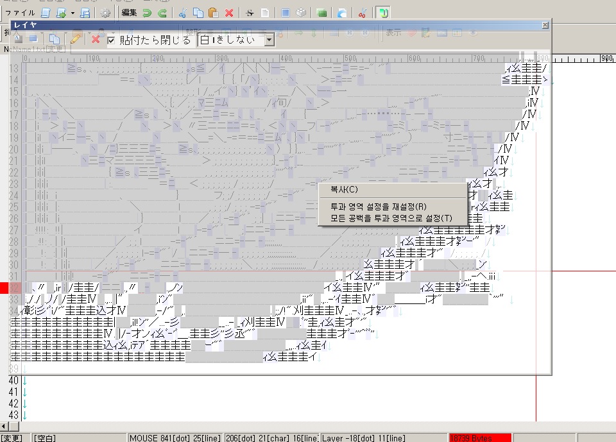616x442 pixels.
Task: Choose 투과 영역 설정을 재설정(R) menu entry
Action: (378, 207)
